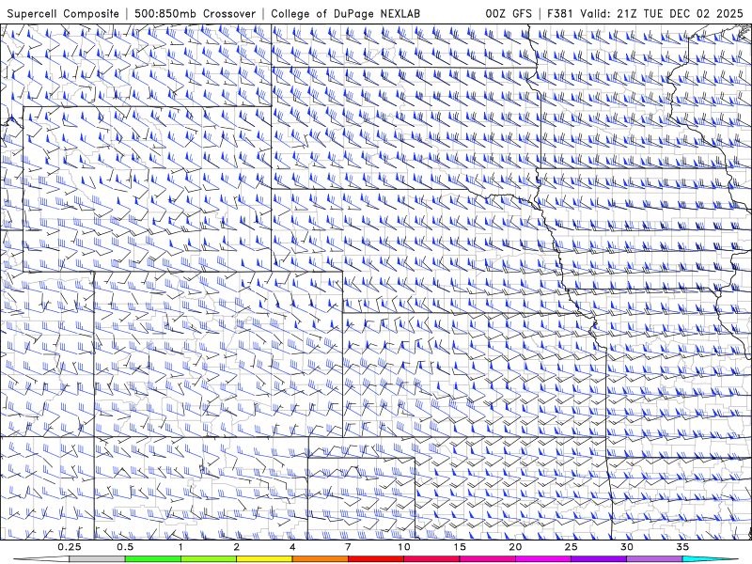Click the 15 value on color scale

pos(460,547)
